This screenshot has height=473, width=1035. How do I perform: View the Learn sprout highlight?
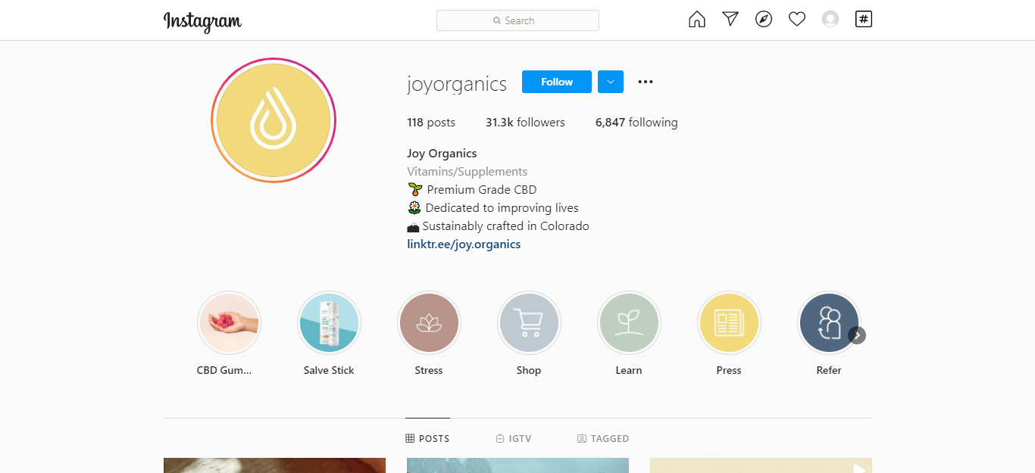click(629, 323)
